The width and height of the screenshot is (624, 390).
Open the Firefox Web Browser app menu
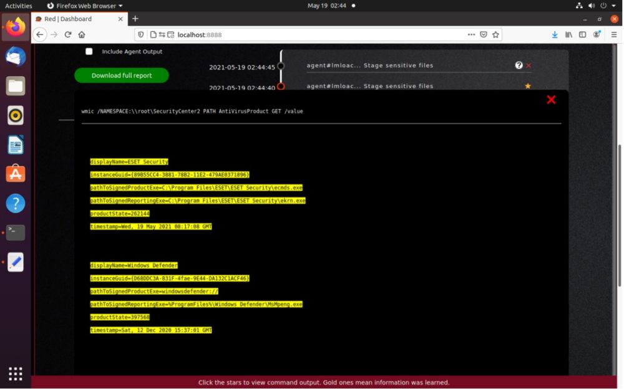coord(84,6)
